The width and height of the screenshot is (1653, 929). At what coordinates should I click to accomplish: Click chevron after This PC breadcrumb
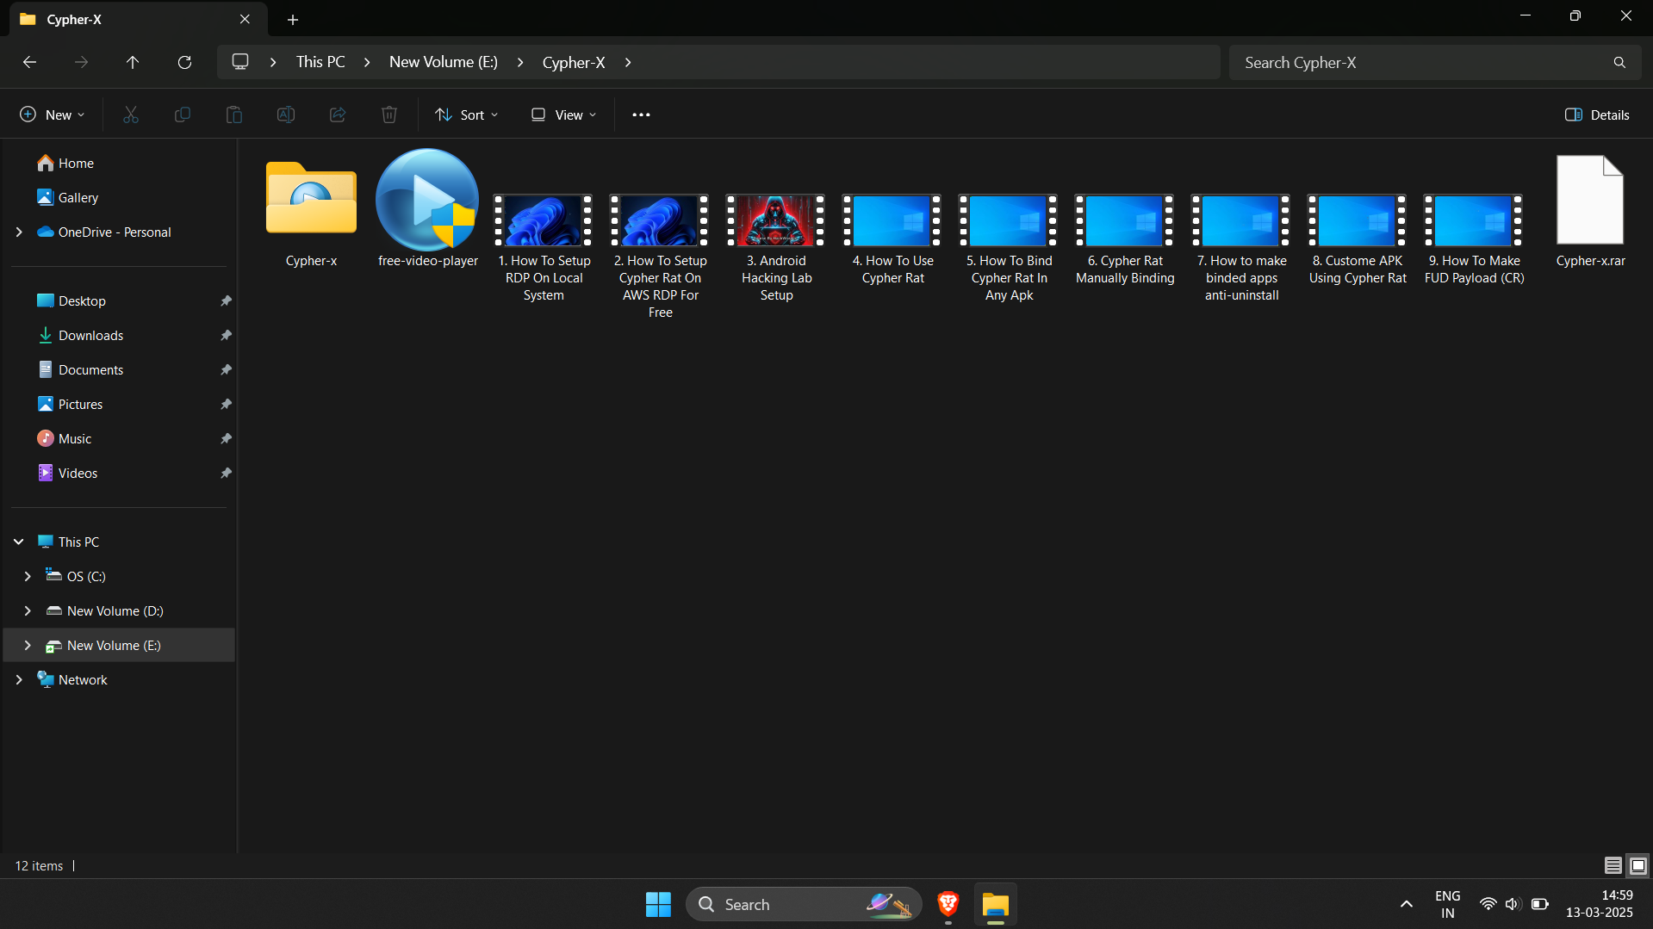click(367, 62)
